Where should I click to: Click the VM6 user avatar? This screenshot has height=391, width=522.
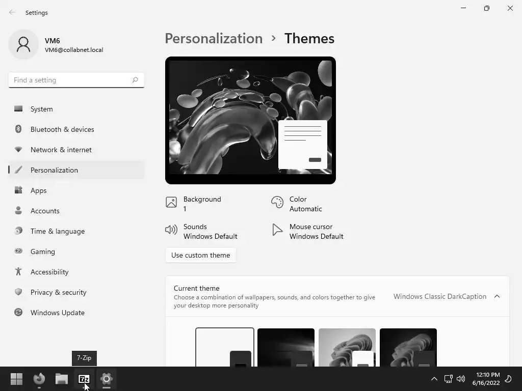coord(23,44)
